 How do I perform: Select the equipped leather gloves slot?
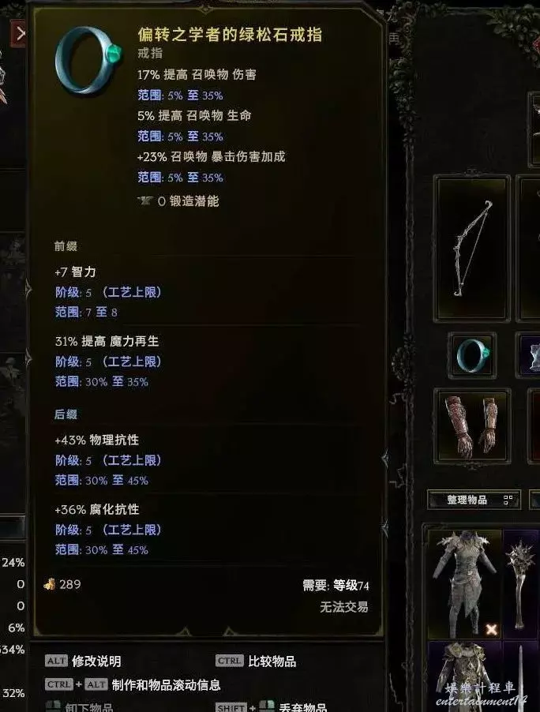(x=472, y=425)
